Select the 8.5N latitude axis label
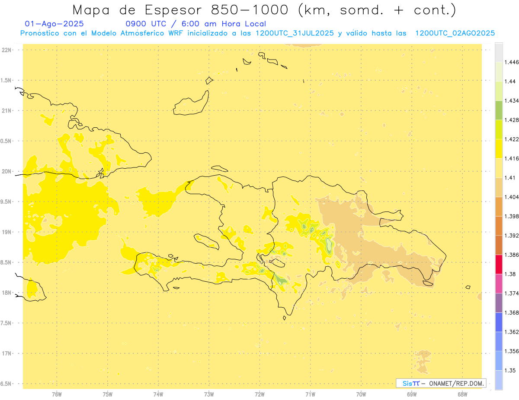Image resolution: width=519 pixels, height=400 pixels. tap(6, 262)
